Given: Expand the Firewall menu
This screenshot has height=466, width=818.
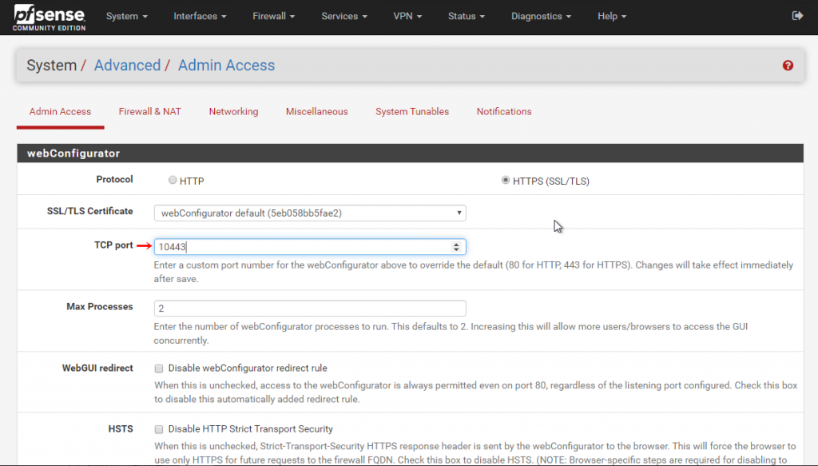Looking at the screenshot, I should (273, 16).
